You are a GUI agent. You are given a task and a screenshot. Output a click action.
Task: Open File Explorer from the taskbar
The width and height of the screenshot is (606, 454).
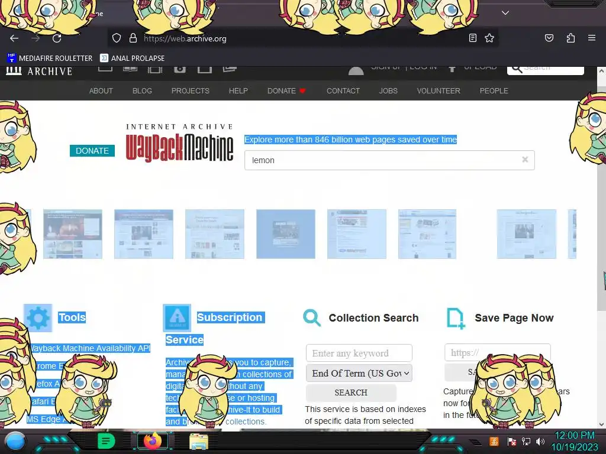(x=199, y=442)
